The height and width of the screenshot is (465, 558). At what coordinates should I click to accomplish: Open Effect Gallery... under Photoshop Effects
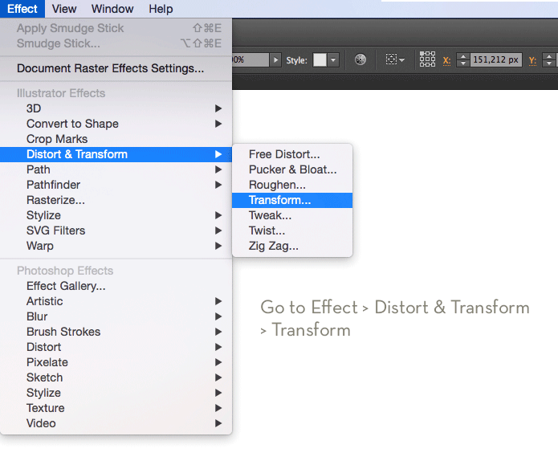pos(66,286)
